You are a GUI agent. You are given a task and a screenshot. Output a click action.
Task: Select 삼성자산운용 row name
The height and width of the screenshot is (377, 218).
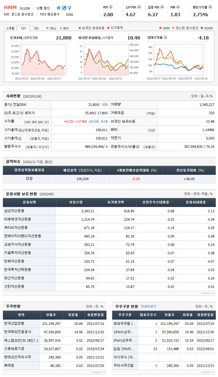coord(14,211)
